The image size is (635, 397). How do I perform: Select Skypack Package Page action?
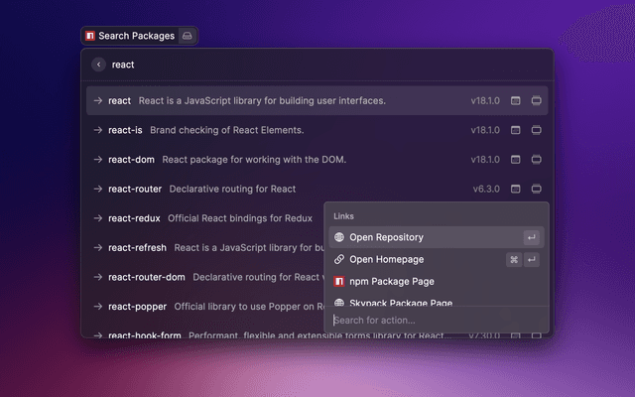[x=400, y=303]
